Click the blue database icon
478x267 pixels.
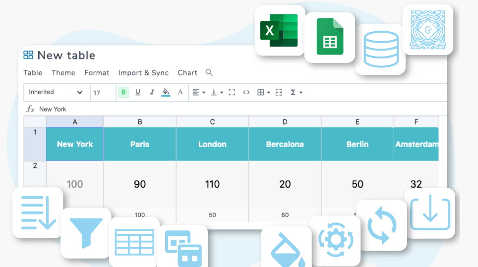point(381,49)
